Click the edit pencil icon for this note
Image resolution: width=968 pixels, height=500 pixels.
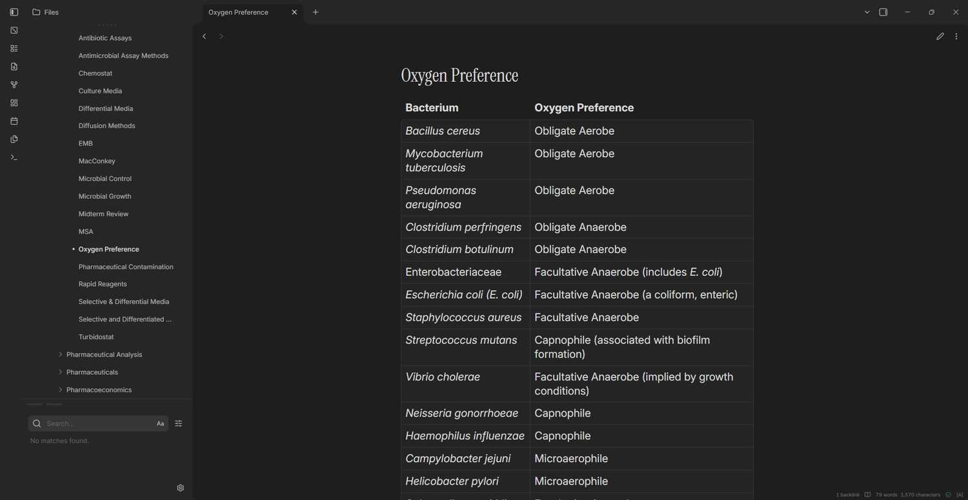[x=940, y=37]
